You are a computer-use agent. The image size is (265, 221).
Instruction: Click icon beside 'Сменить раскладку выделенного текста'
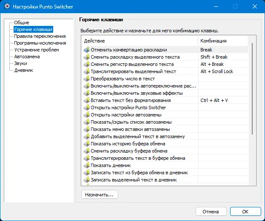(x=87, y=57)
